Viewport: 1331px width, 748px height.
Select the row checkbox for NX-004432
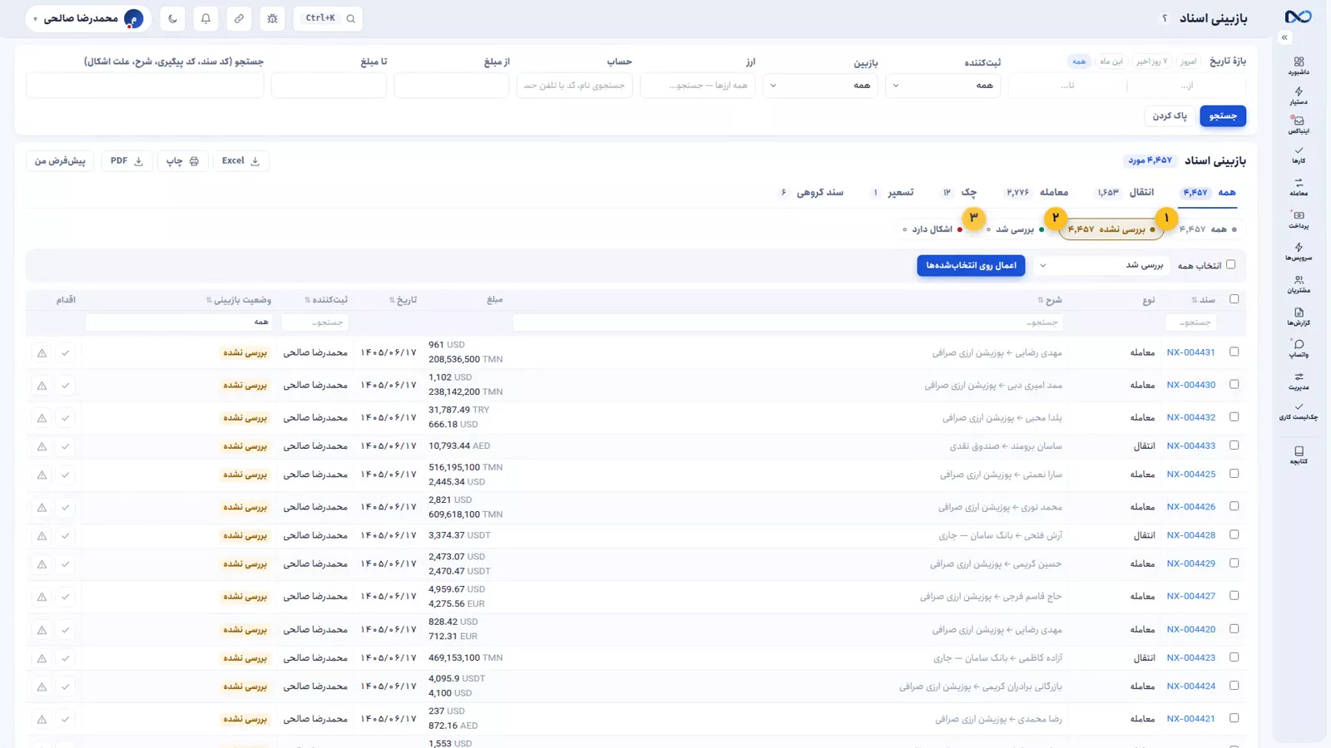point(1234,416)
